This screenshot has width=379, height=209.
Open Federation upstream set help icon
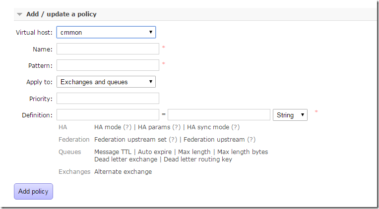coord(173,140)
